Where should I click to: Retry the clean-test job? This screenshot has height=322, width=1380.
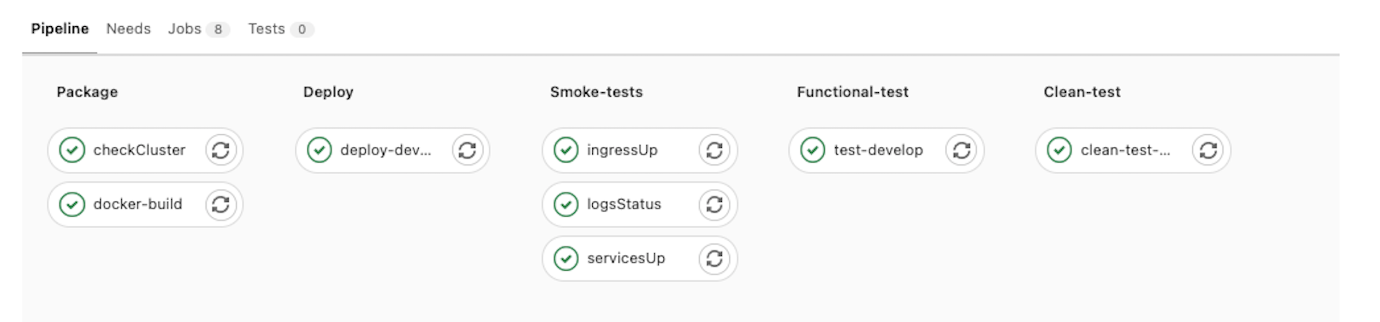1208,150
